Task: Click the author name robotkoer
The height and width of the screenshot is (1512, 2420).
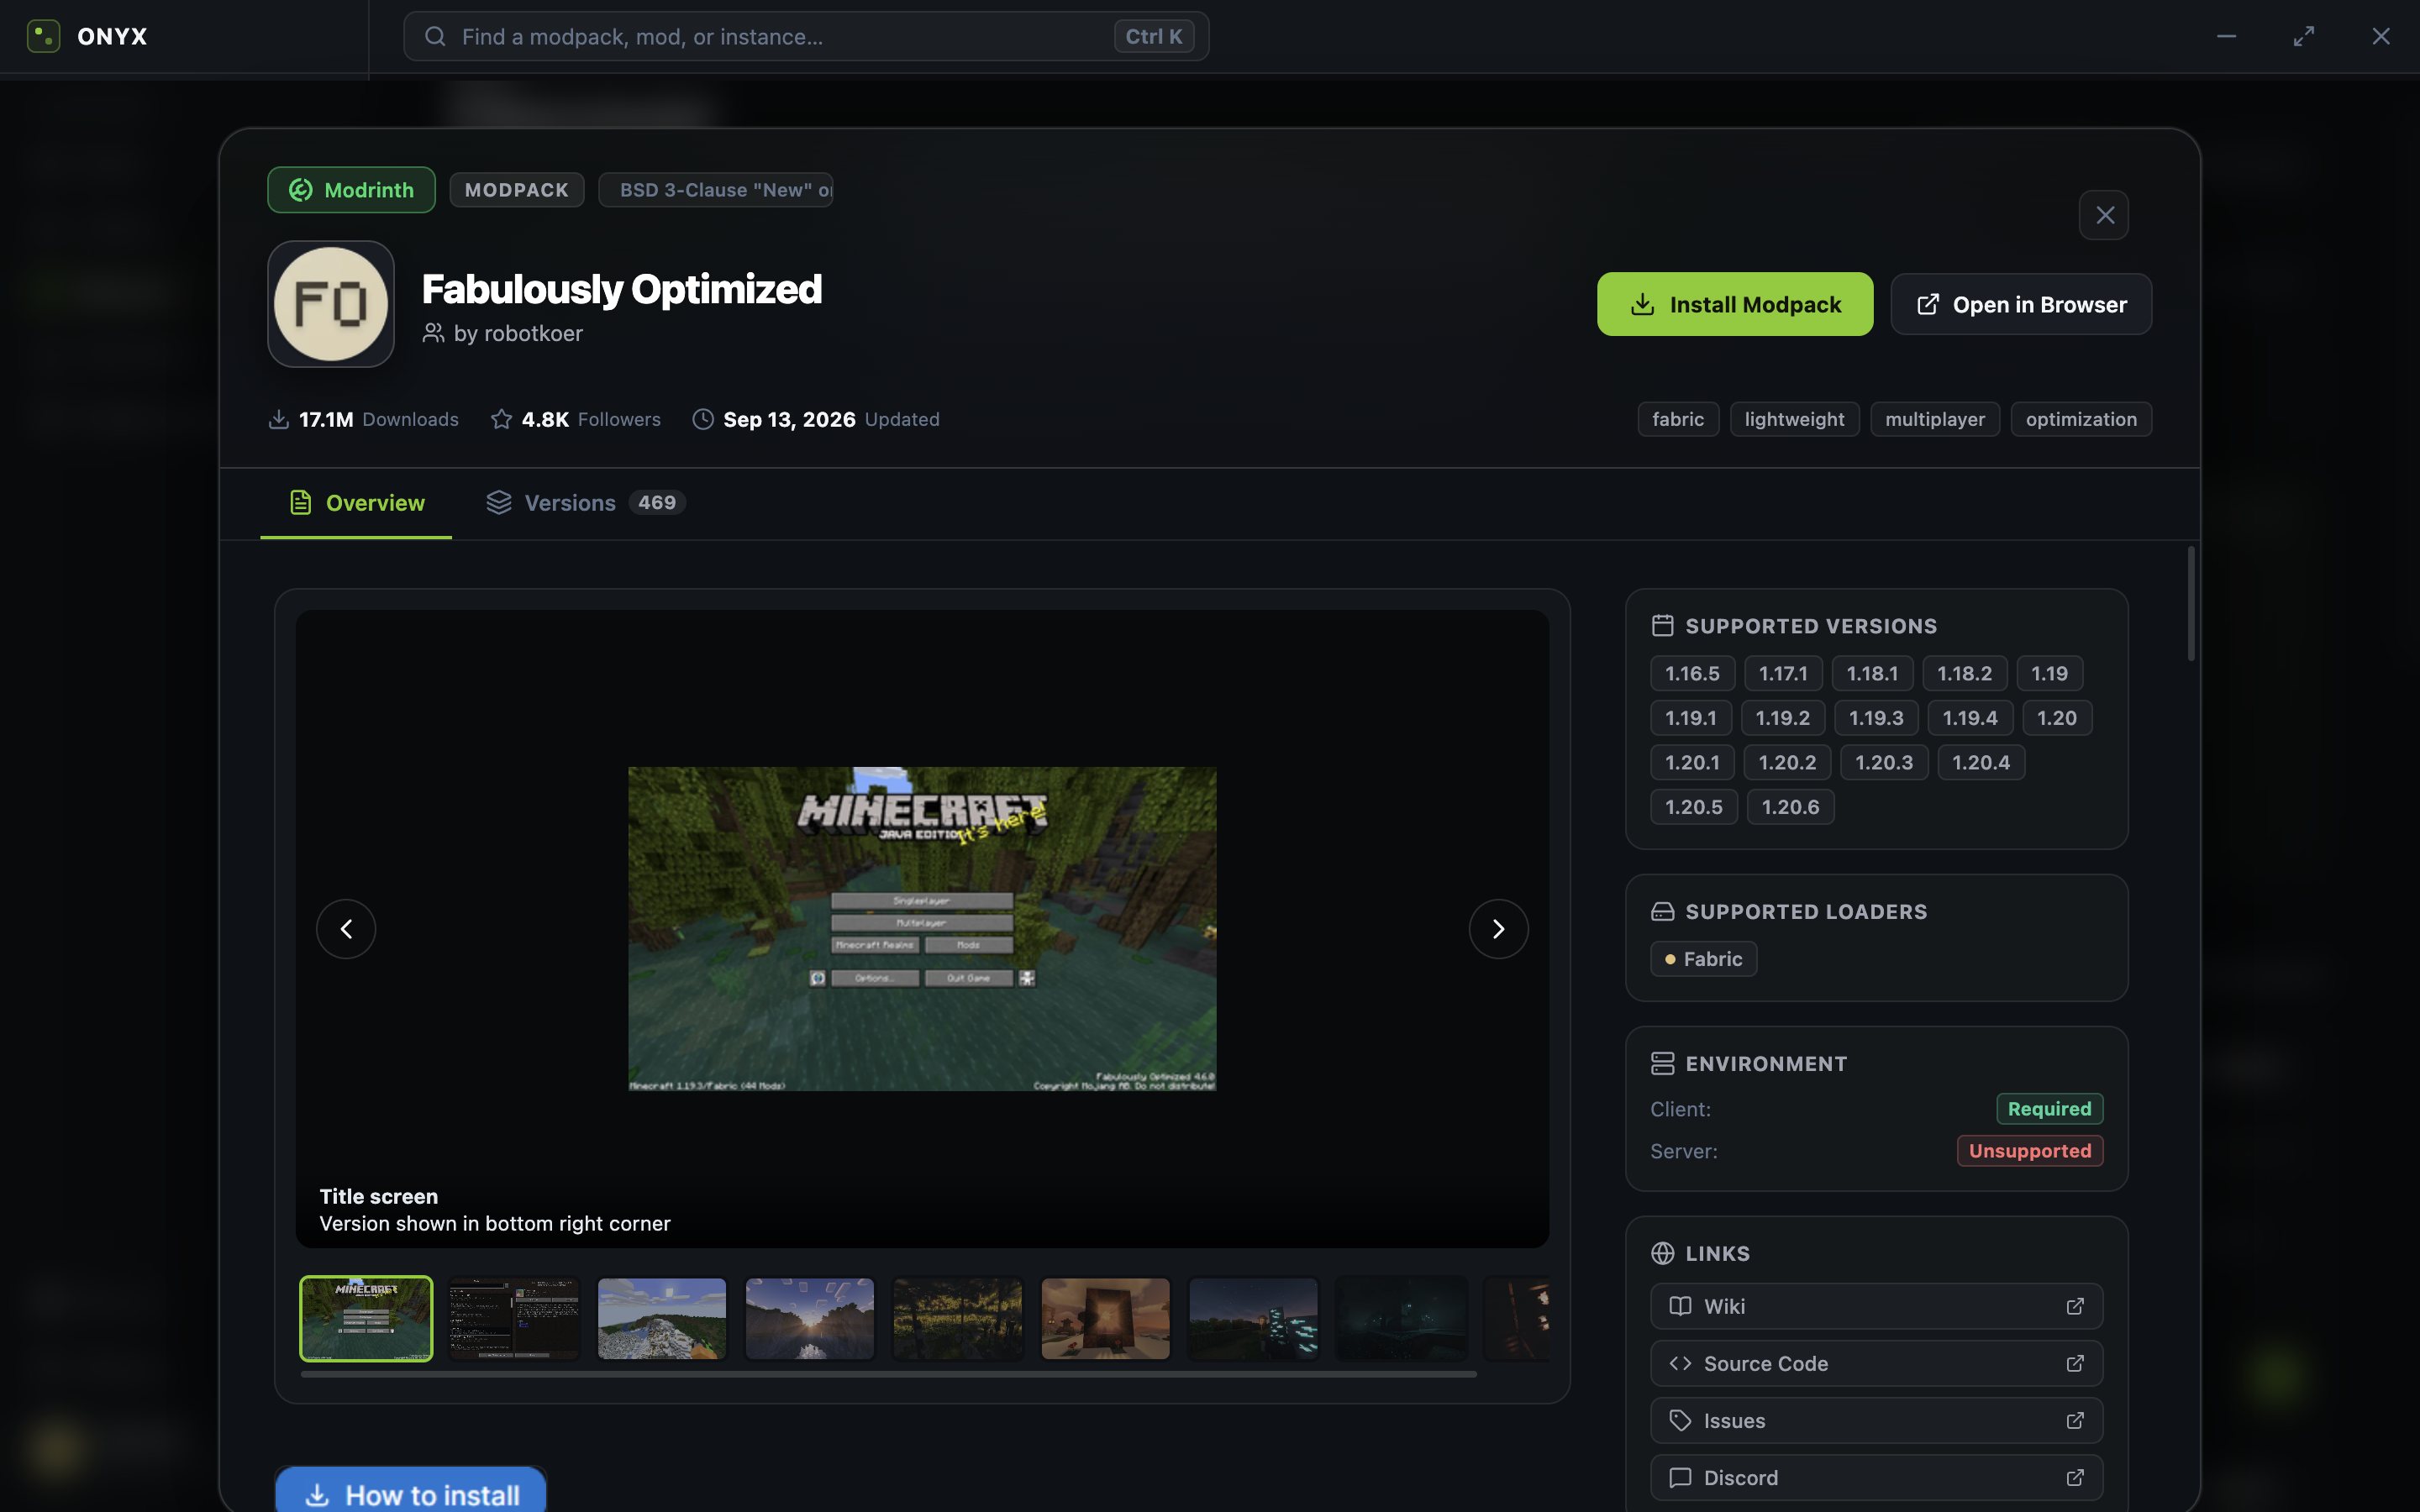Action: pos(533,333)
